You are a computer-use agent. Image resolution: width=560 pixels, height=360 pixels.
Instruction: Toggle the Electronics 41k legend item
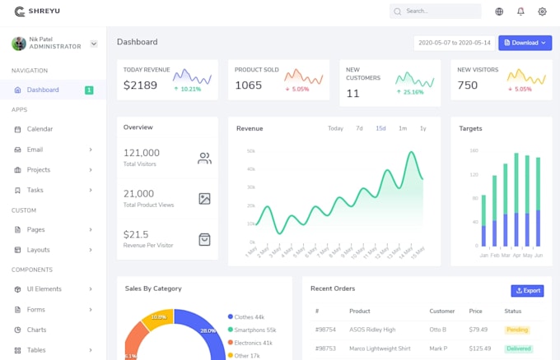[250, 343]
